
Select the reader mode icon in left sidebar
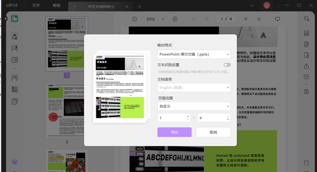click(14, 19)
